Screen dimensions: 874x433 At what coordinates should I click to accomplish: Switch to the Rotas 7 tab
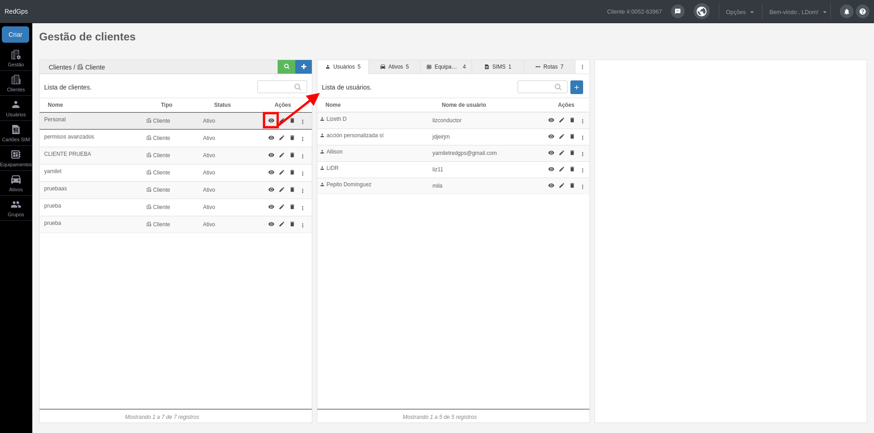pyautogui.click(x=549, y=67)
